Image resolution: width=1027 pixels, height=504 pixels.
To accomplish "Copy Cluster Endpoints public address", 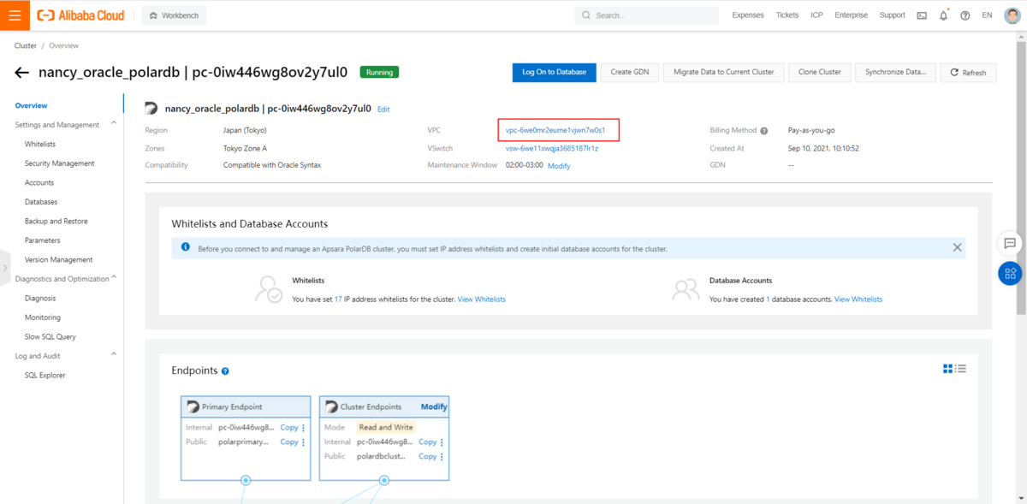I will 428,457.
